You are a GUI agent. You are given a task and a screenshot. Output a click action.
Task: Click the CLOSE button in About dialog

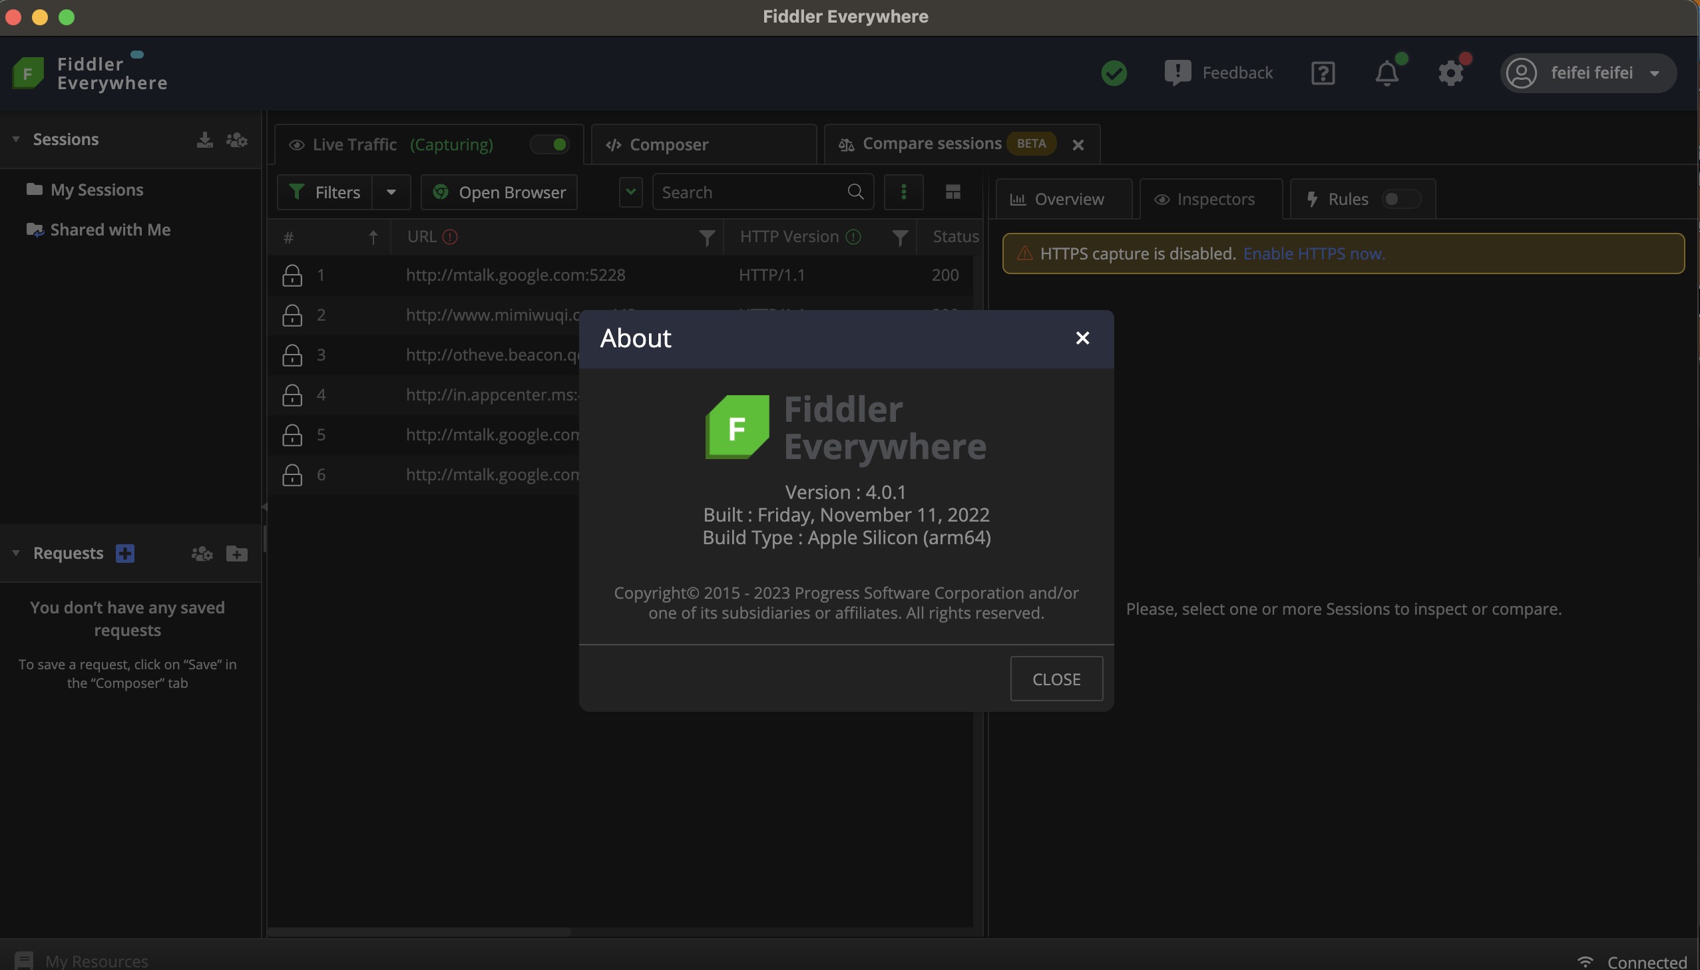point(1056,679)
